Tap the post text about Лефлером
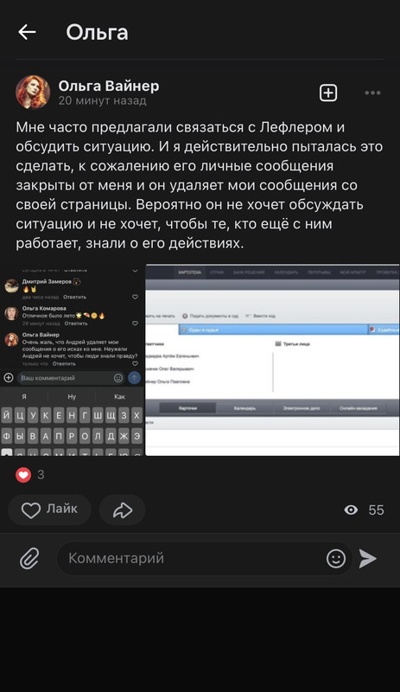 pos(200,185)
